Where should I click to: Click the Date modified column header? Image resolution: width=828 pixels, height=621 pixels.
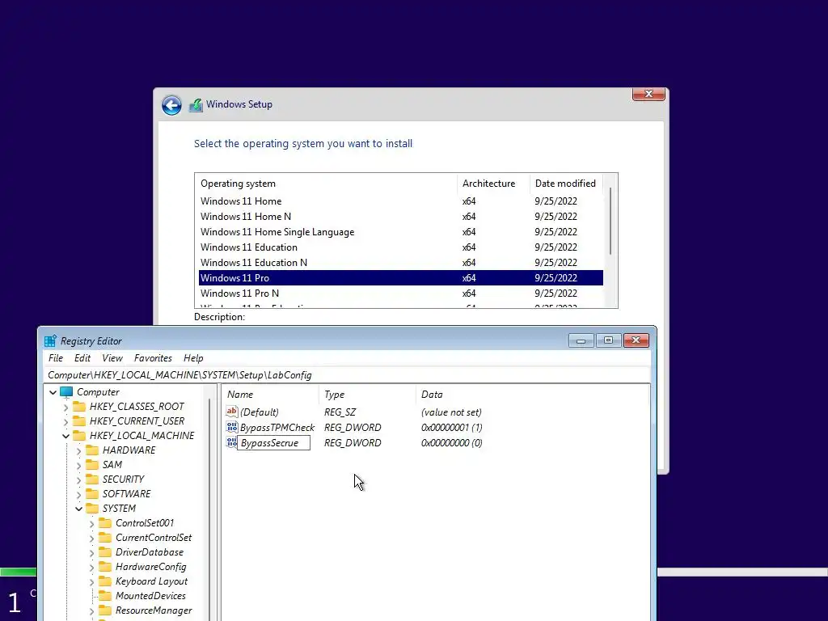click(566, 184)
